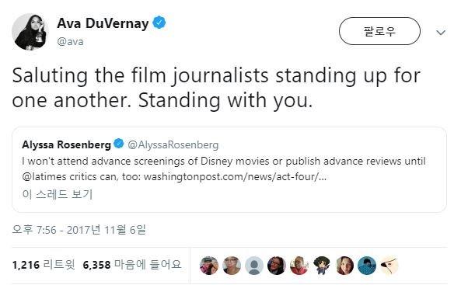
Task: Click the first liker avatar with pink hat
Action: tap(209, 266)
